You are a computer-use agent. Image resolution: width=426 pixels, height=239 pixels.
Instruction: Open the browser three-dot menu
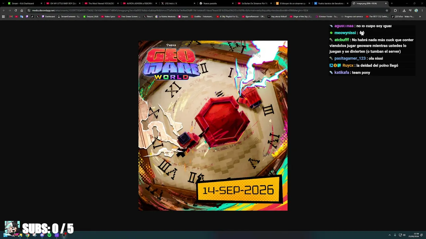[x=422, y=10]
